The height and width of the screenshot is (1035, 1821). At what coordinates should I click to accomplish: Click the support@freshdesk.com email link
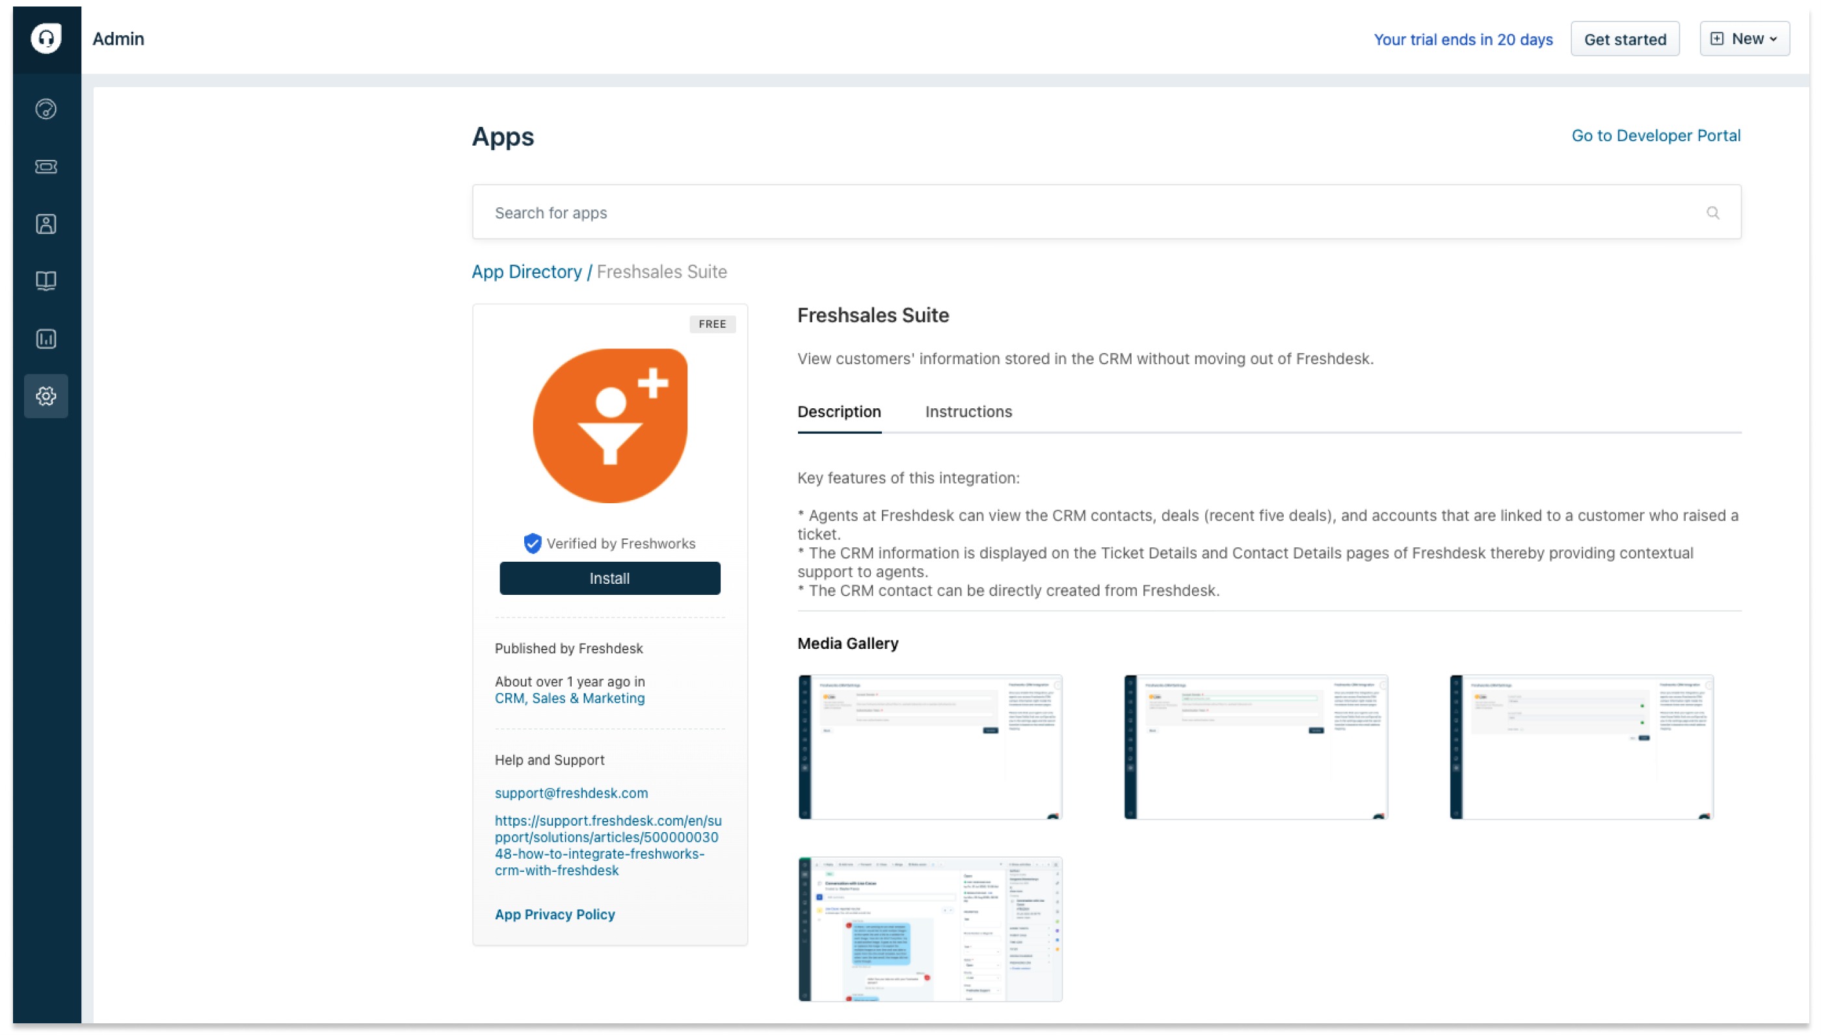point(571,793)
